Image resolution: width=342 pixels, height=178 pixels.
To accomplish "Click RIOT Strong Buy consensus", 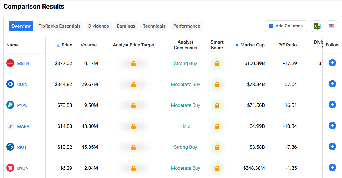I will click(x=185, y=147).
